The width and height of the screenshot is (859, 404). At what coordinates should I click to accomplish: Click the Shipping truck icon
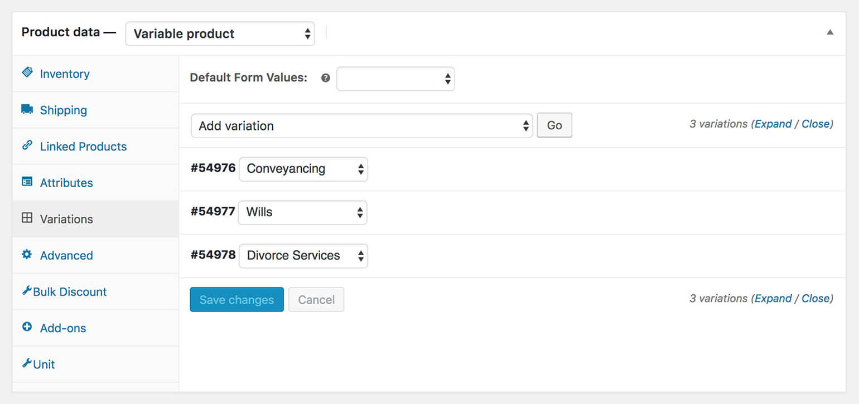27,109
